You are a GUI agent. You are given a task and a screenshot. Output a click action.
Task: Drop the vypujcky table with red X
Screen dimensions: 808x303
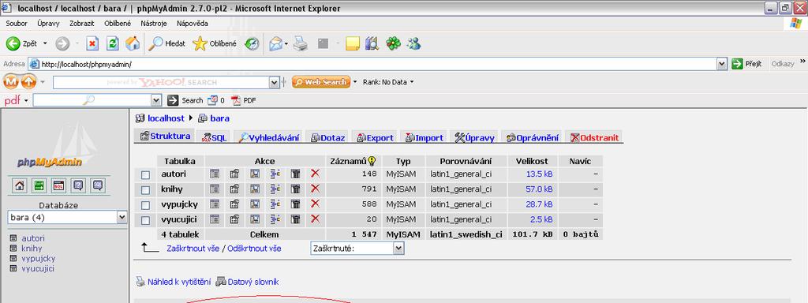(x=315, y=204)
